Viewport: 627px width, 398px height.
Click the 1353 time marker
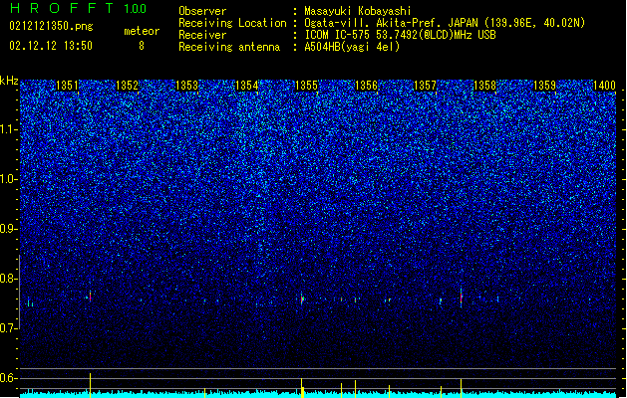[x=186, y=86]
